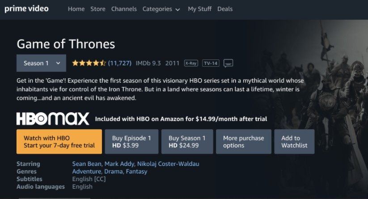Open the Deals page
368x199 pixels.
[x=225, y=9]
